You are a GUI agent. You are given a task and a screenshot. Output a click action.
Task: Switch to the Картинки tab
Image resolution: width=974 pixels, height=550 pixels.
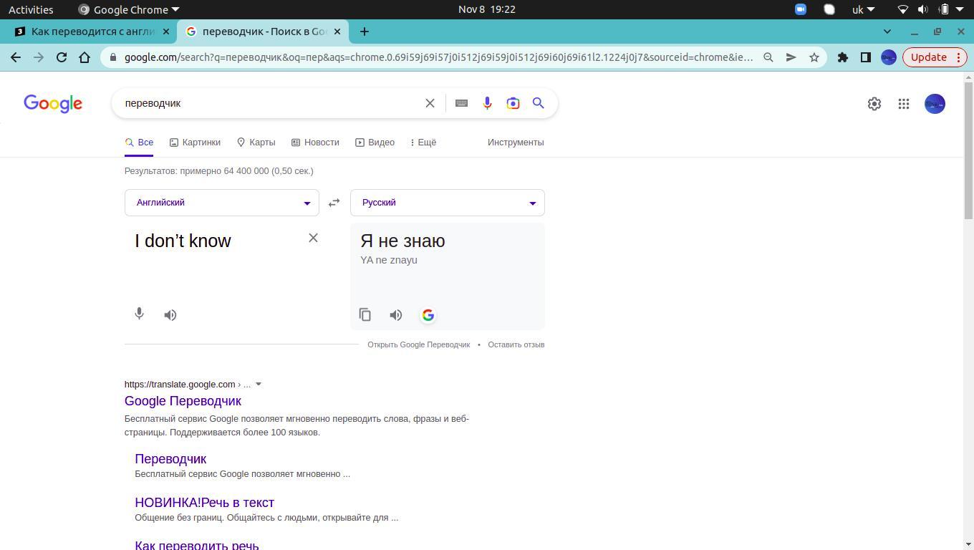(x=195, y=143)
